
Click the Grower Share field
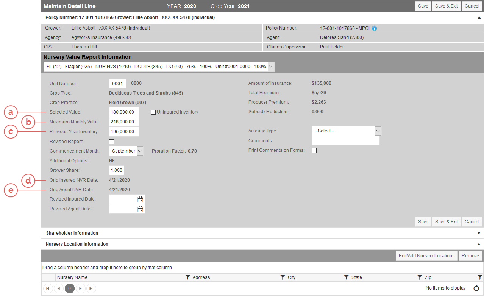point(117,170)
